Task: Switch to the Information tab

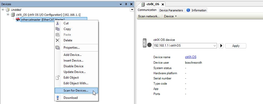Action: coord(196,10)
